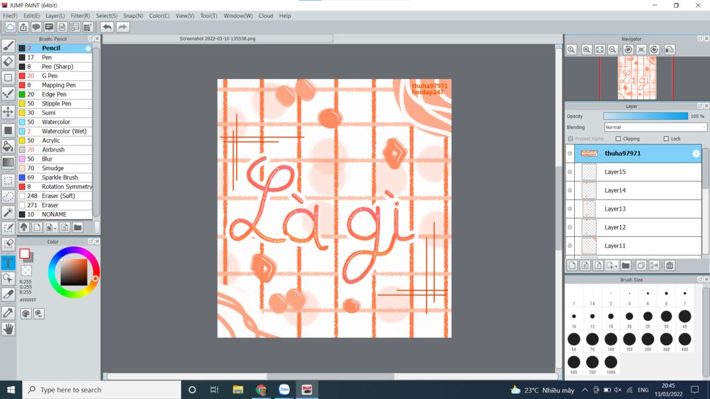Open add-brush dropdown in Brush panel

[x=51, y=227]
